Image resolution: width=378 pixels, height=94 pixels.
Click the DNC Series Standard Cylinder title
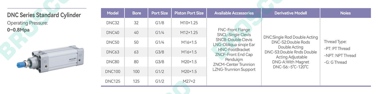coord(44,15)
